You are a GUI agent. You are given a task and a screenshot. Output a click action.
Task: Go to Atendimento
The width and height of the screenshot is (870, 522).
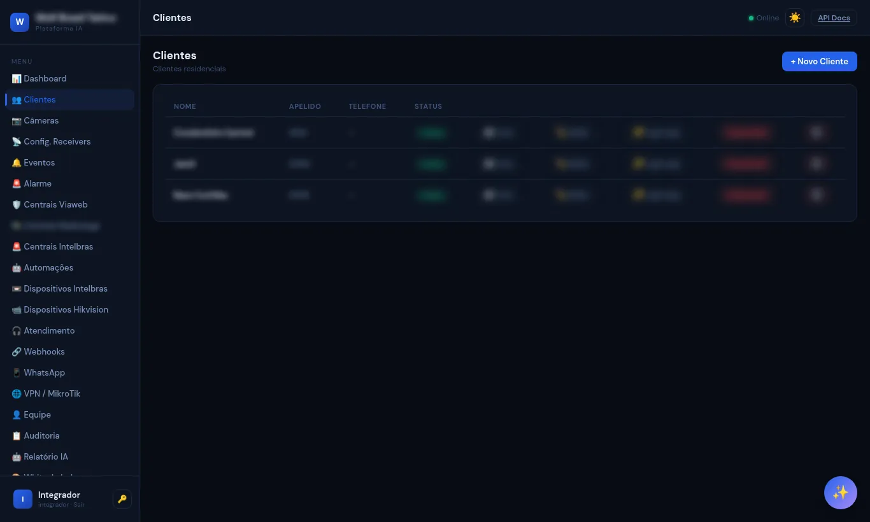(x=70, y=330)
